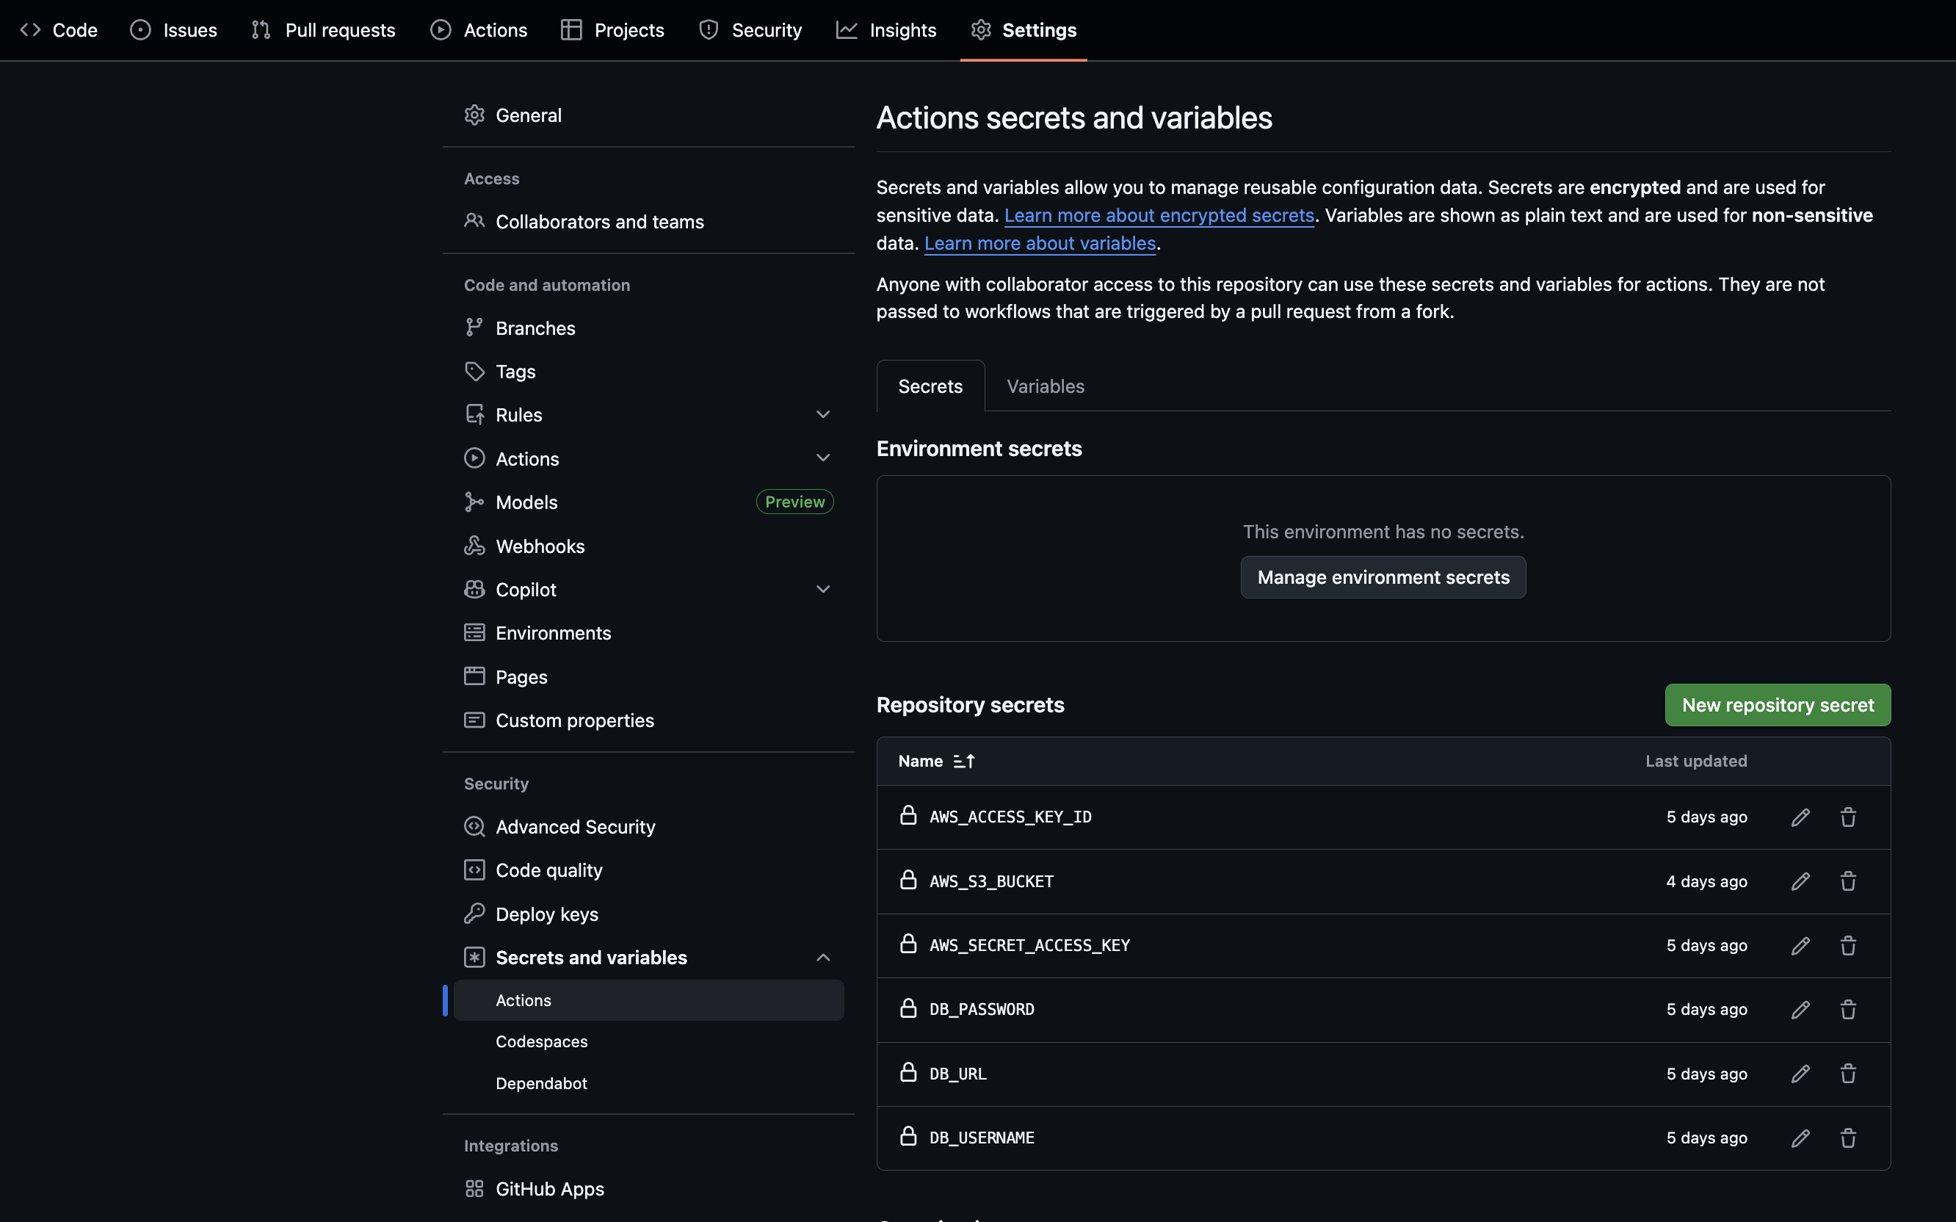Open Learn more about encrypted secrets link

point(1159,215)
